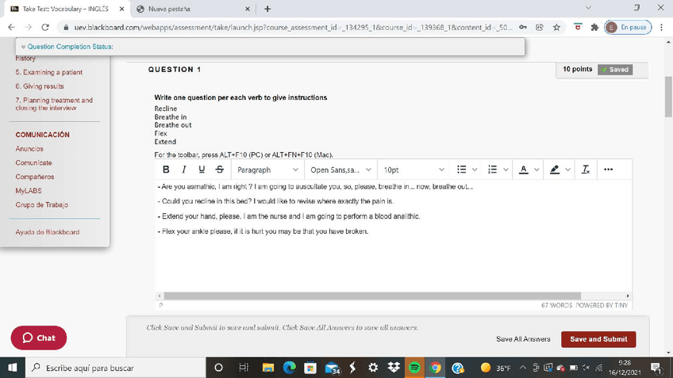Toggle bold formatting in the editor
Image resolution: width=673 pixels, height=378 pixels.
coord(166,170)
